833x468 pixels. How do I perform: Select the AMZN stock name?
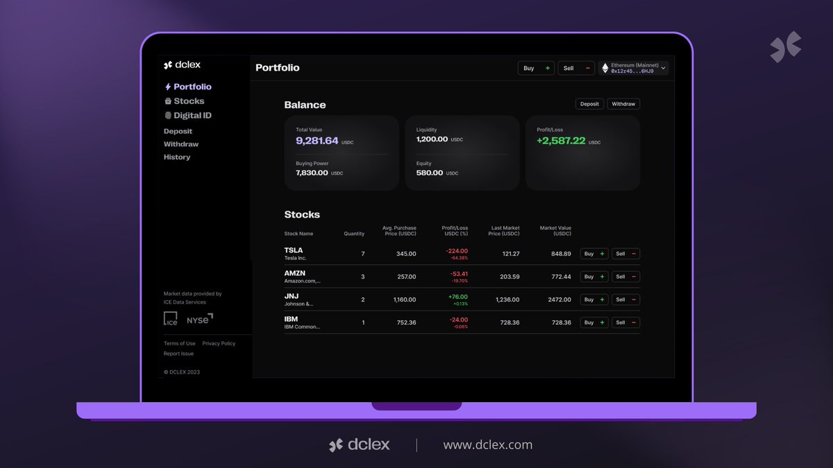tap(295, 273)
